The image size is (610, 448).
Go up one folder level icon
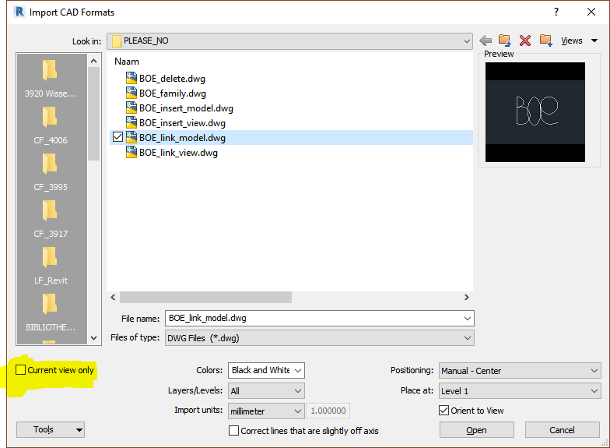[504, 41]
